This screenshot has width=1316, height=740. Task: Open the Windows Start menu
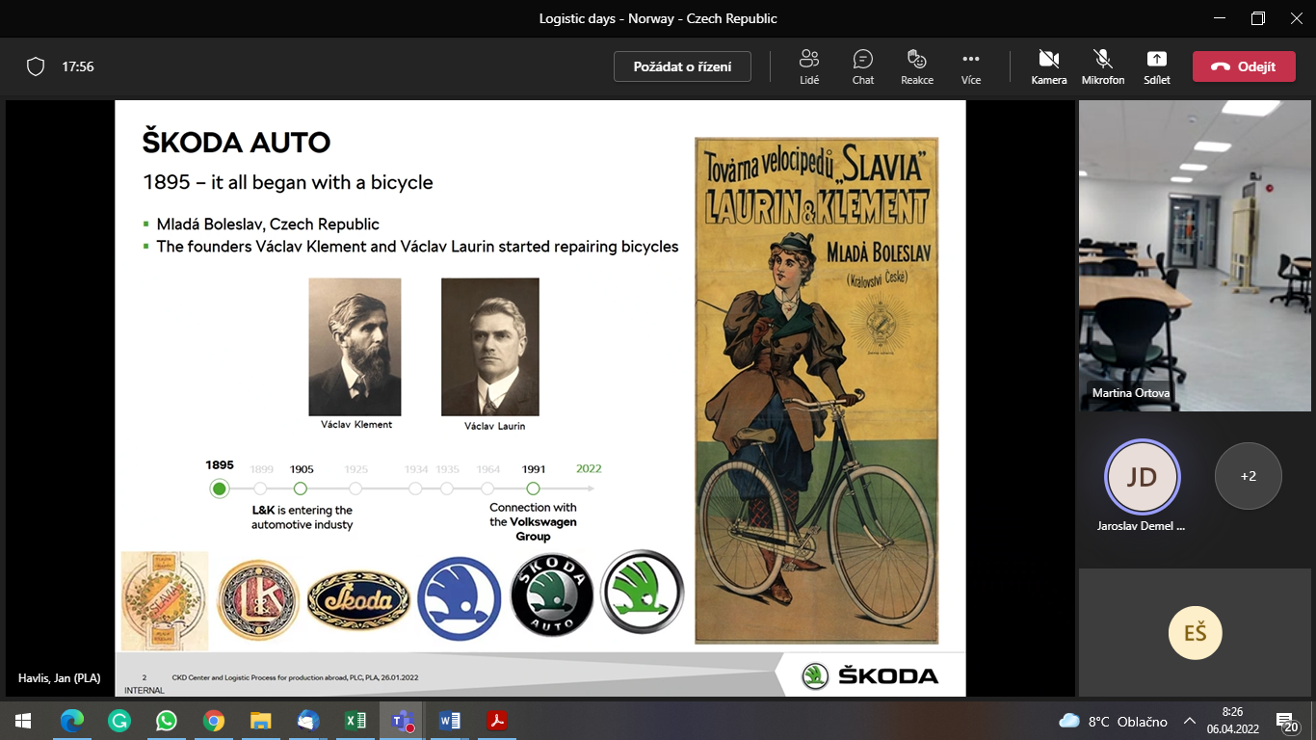[x=23, y=721]
